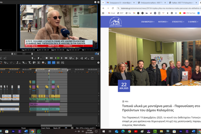201x134 pixels.
Task: Open the LinkedIn bookmark icon
Action: tap(147, 13)
